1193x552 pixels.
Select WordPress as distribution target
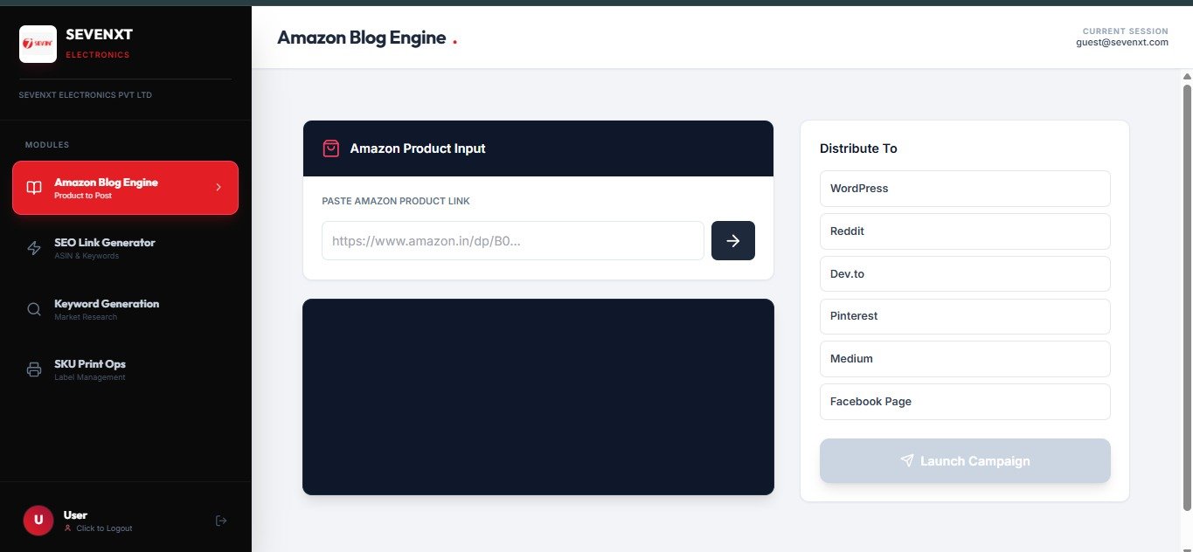click(x=965, y=189)
